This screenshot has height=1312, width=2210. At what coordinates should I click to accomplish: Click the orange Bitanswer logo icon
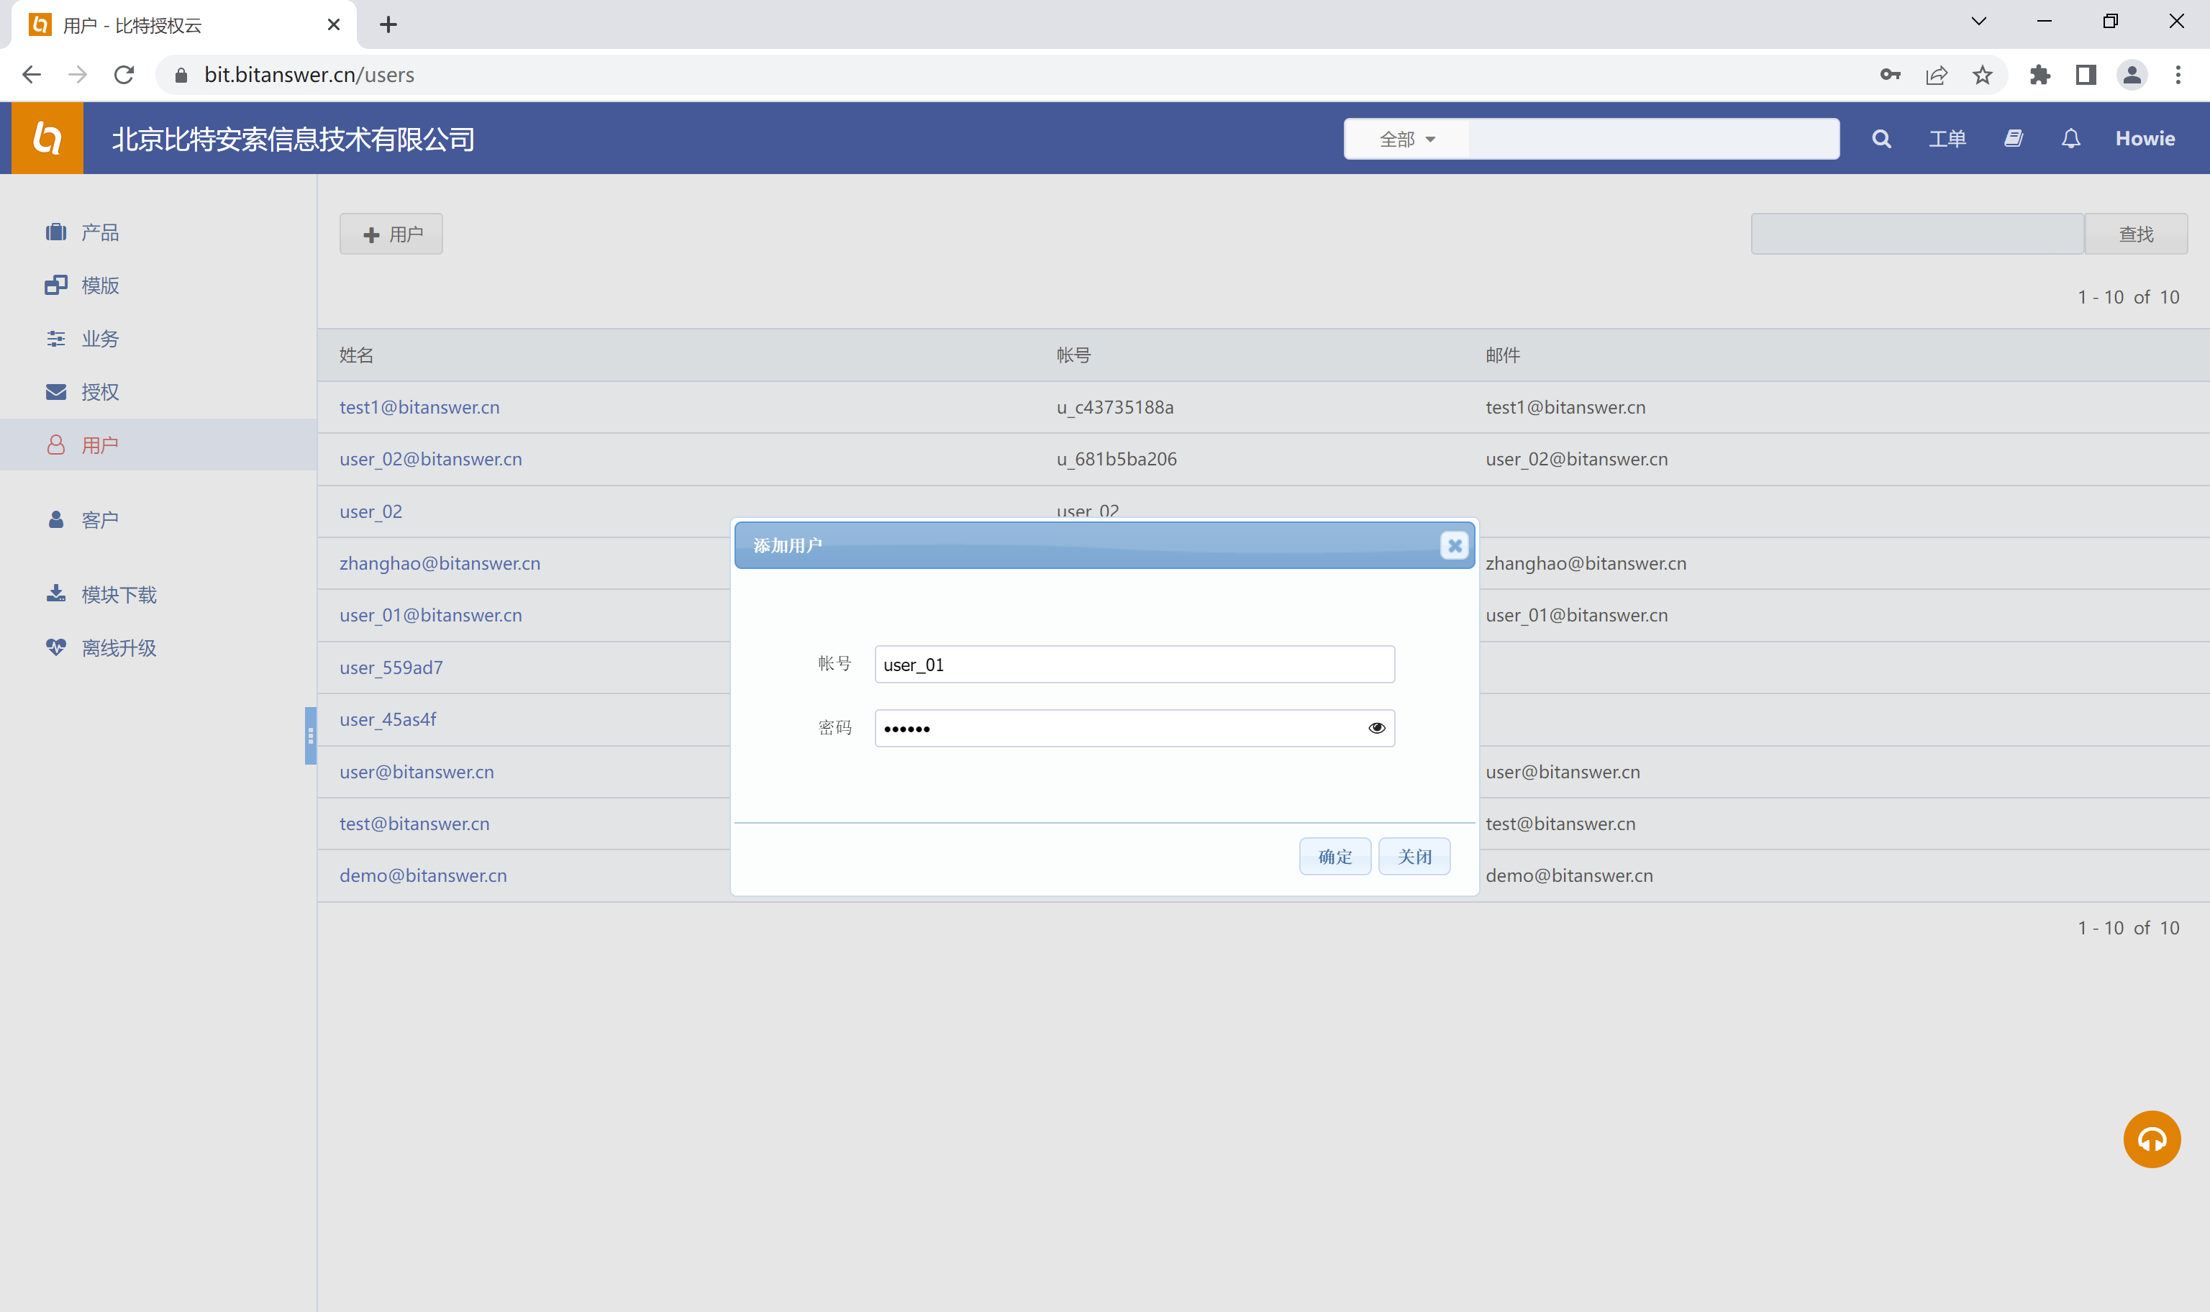pyautogui.click(x=47, y=139)
